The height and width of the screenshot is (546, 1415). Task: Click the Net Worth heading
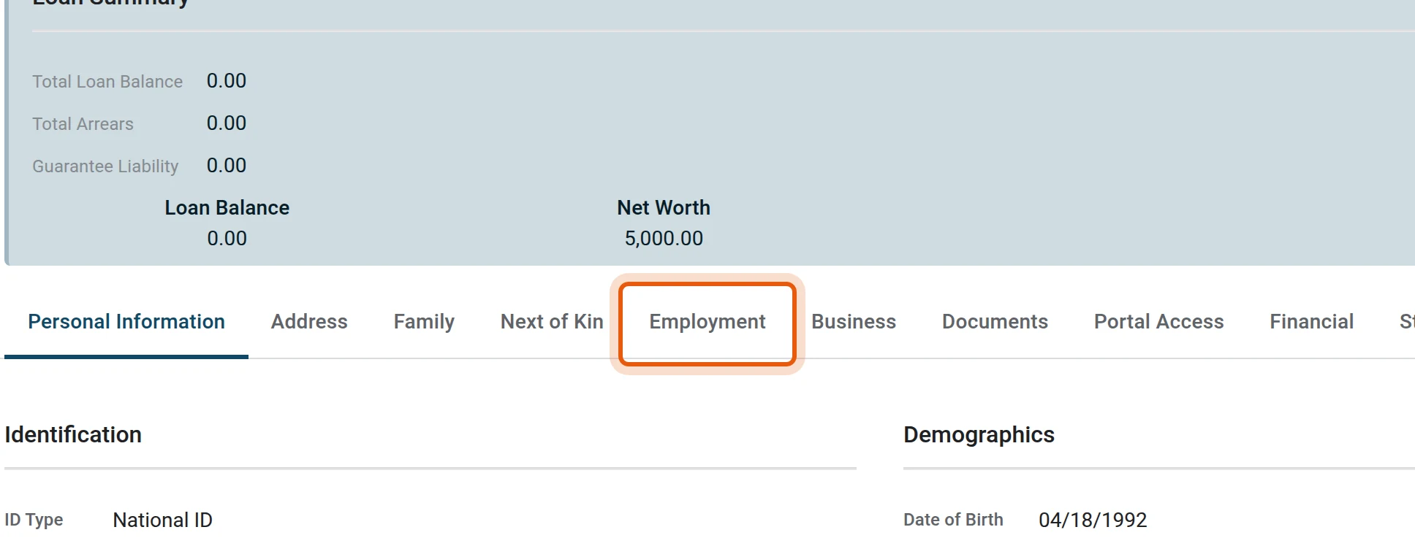click(664, 208)
